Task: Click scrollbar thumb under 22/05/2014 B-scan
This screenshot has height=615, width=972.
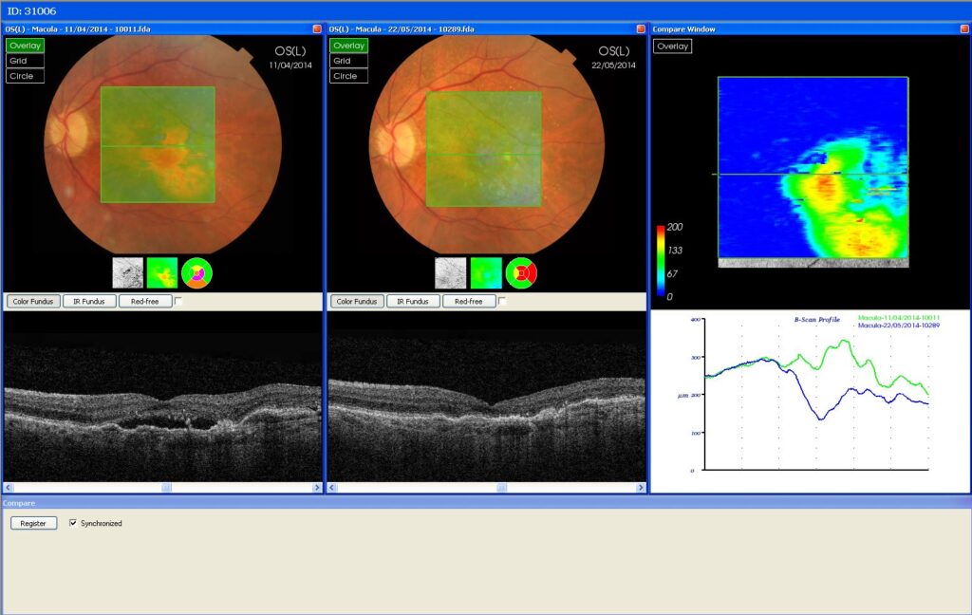Action: [x=501, y=488]
